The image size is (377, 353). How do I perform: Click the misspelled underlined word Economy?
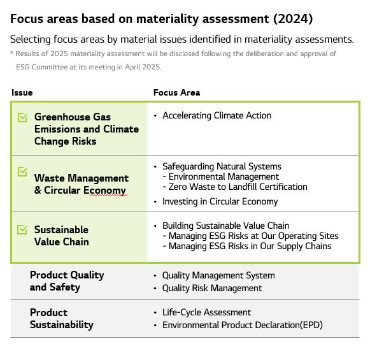coord(104,191)
